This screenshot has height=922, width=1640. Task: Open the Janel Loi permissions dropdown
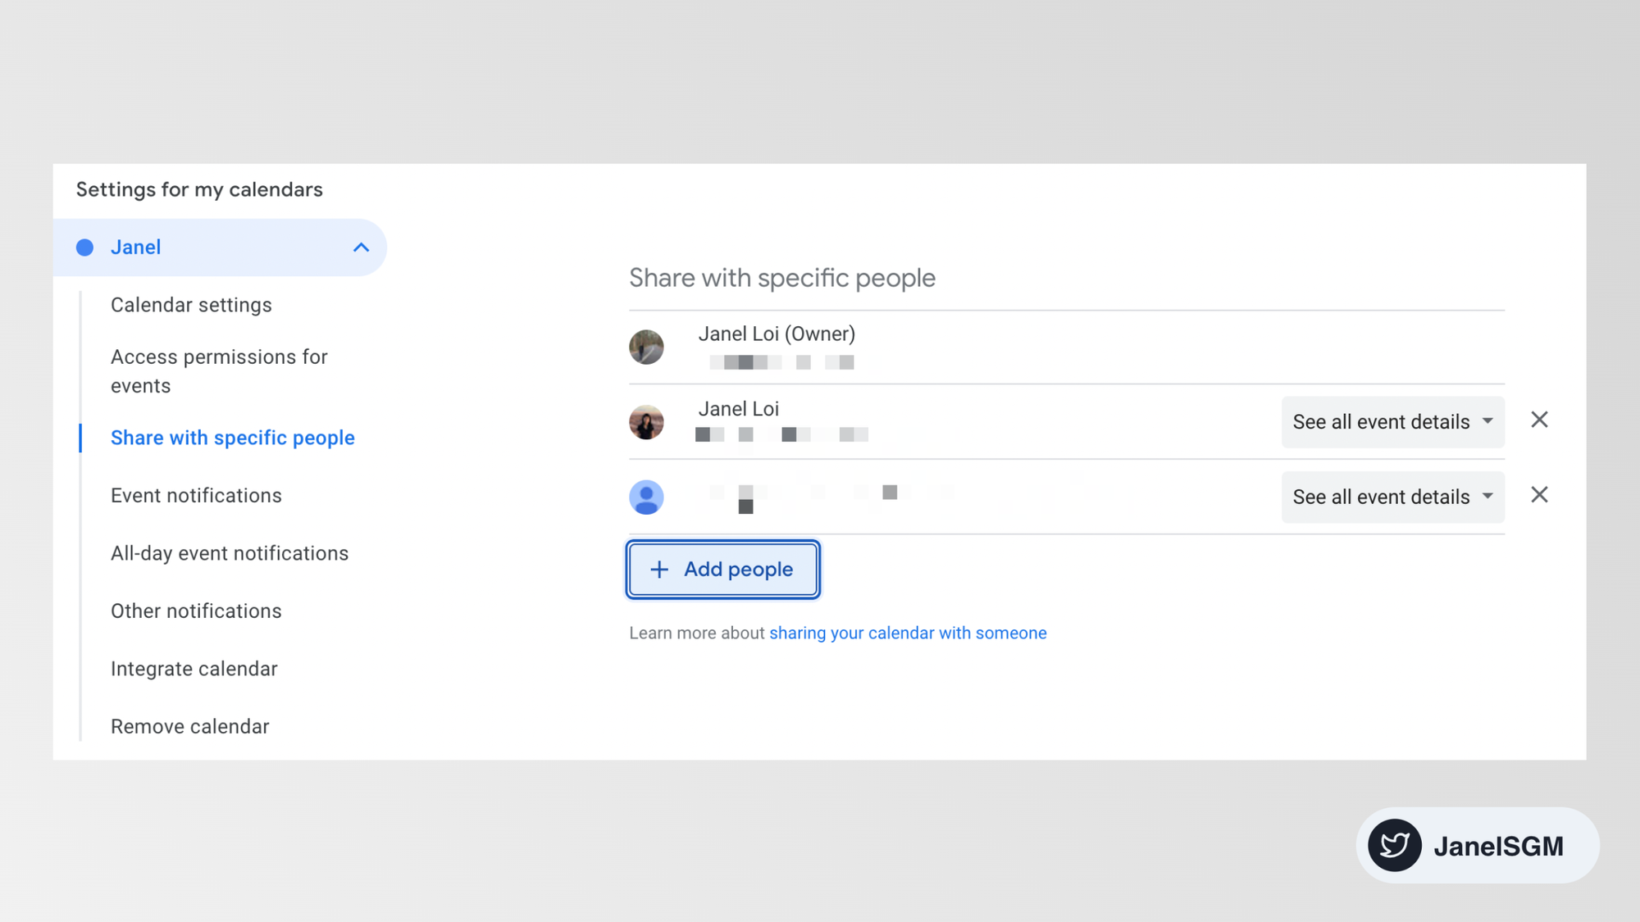(x=1393, y=421)
